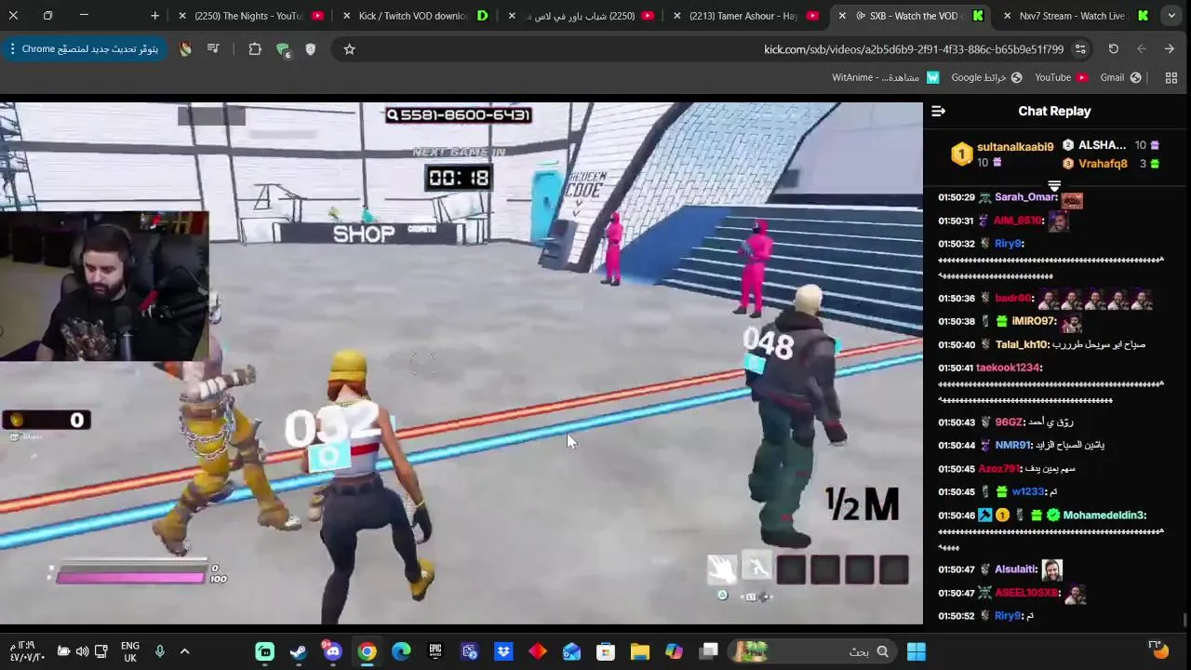Switch to Nxv7 Stream tab
The height and width of the screenshot is (670, 1191).
1075,16
